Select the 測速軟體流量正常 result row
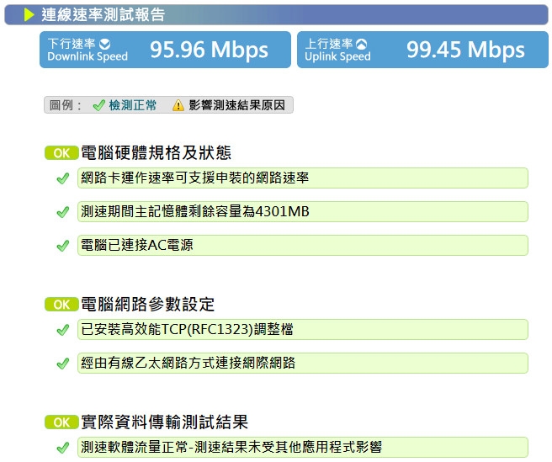This screenshot has height=462, width=552. coord(303,447)
